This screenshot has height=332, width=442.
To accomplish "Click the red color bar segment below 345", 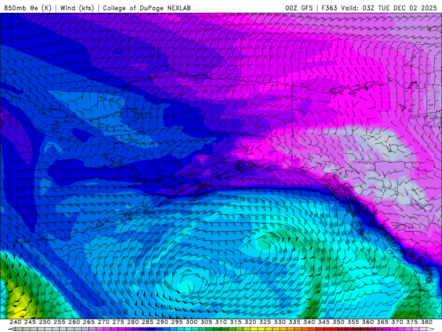I will tap(327, 329).
